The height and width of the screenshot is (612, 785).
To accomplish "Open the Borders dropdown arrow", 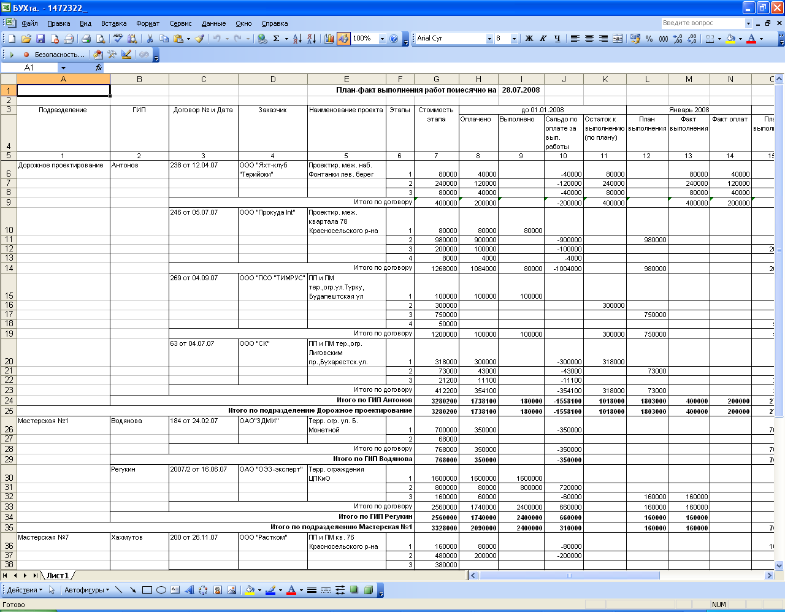I will pos(719,39).
